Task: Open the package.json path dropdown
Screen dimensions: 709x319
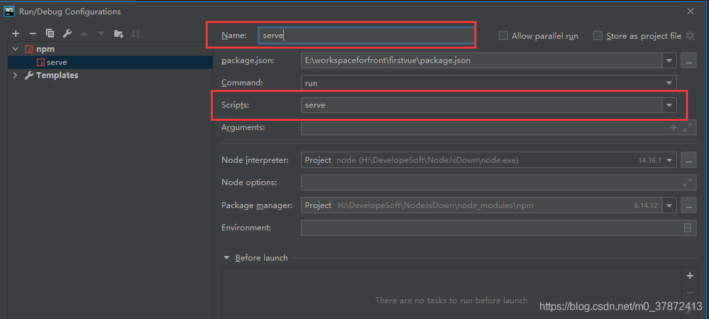Action: click(x=669, y=60)
